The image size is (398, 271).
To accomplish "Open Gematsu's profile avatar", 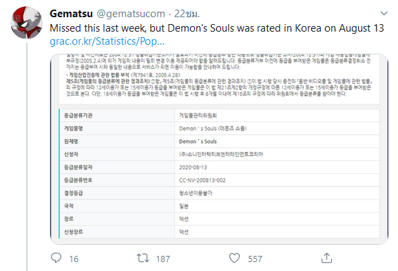I will coord(26,23).
